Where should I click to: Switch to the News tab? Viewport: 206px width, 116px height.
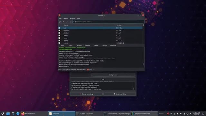tap(96, 45)
